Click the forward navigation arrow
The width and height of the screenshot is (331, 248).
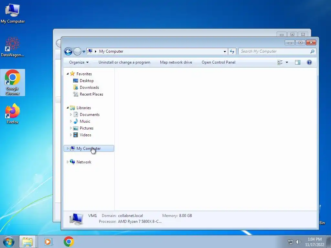coord(77,51)
